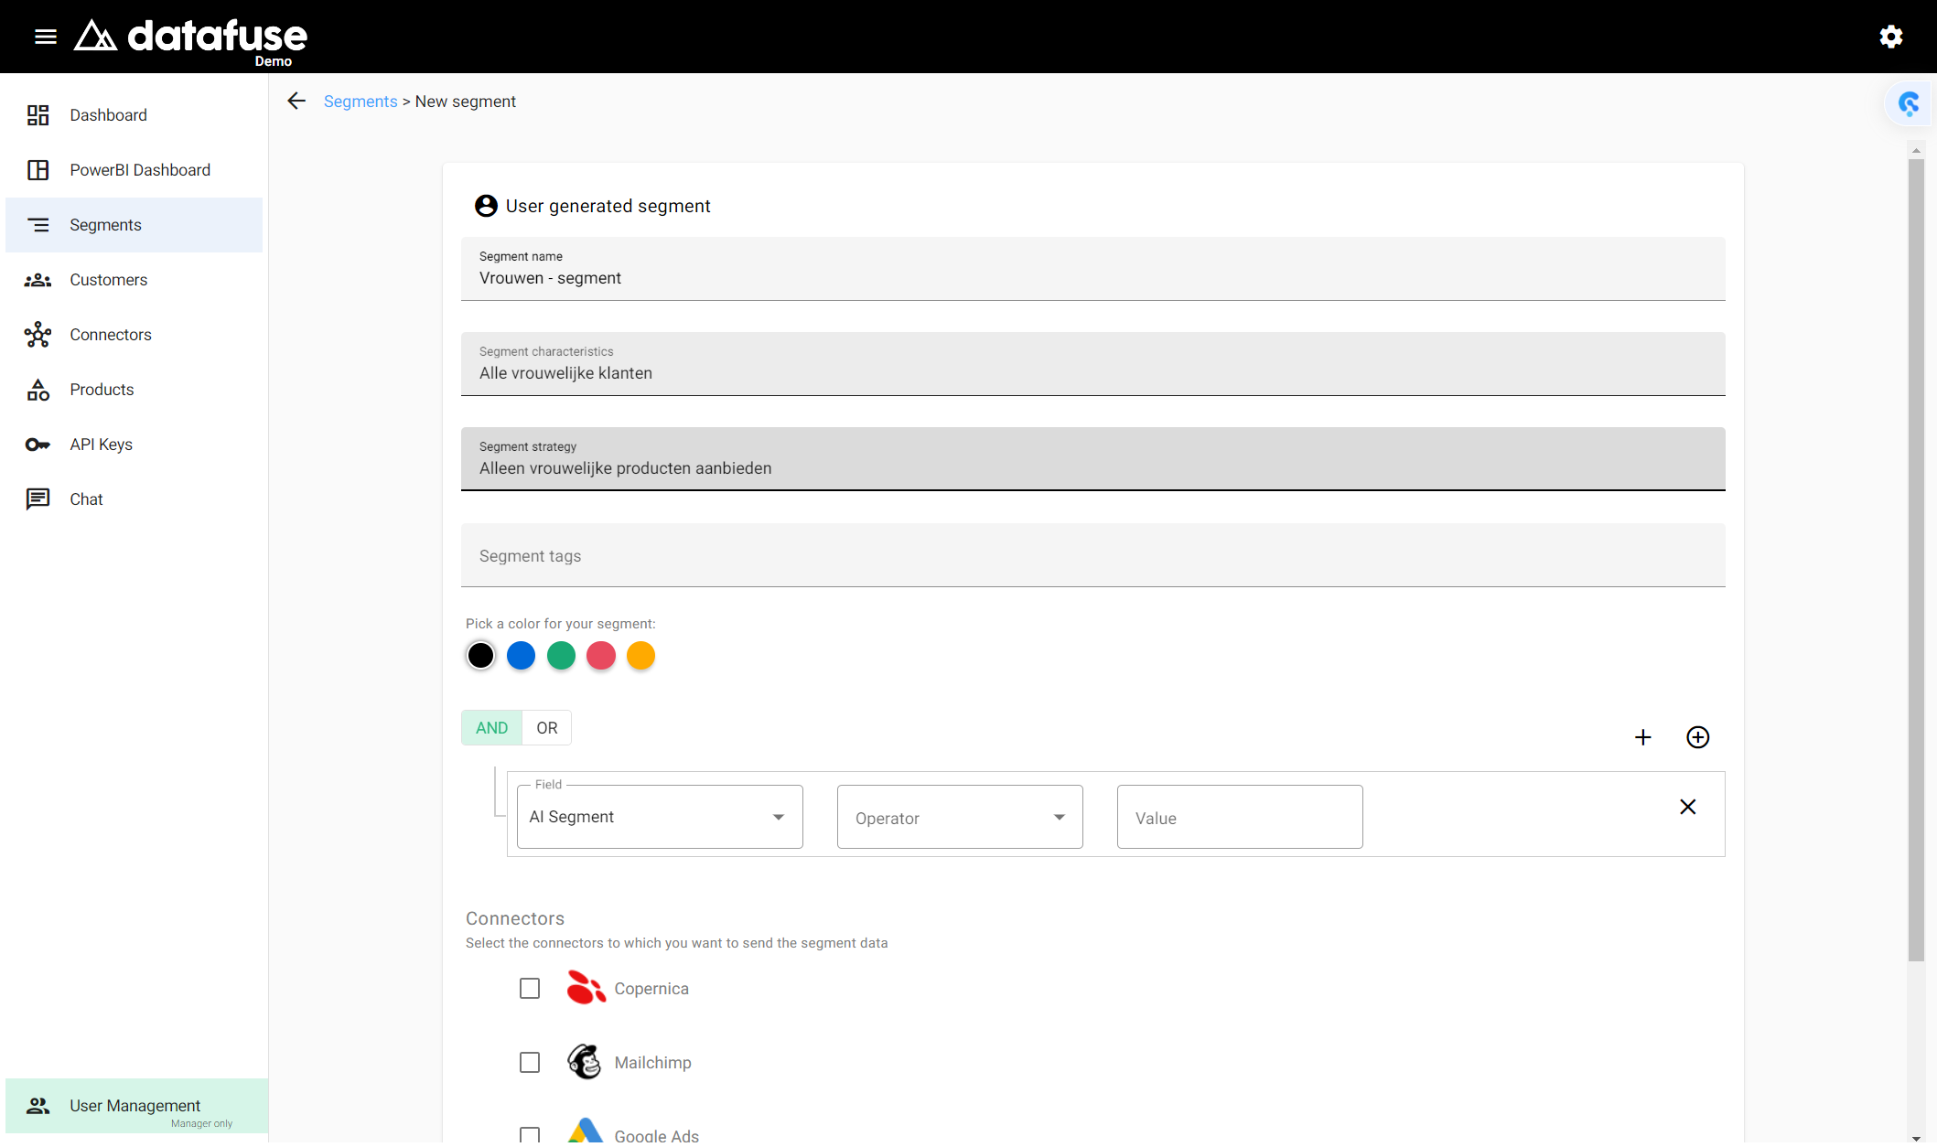
Task: Select the OR condition toggle
Action: [x=547, y=728]
